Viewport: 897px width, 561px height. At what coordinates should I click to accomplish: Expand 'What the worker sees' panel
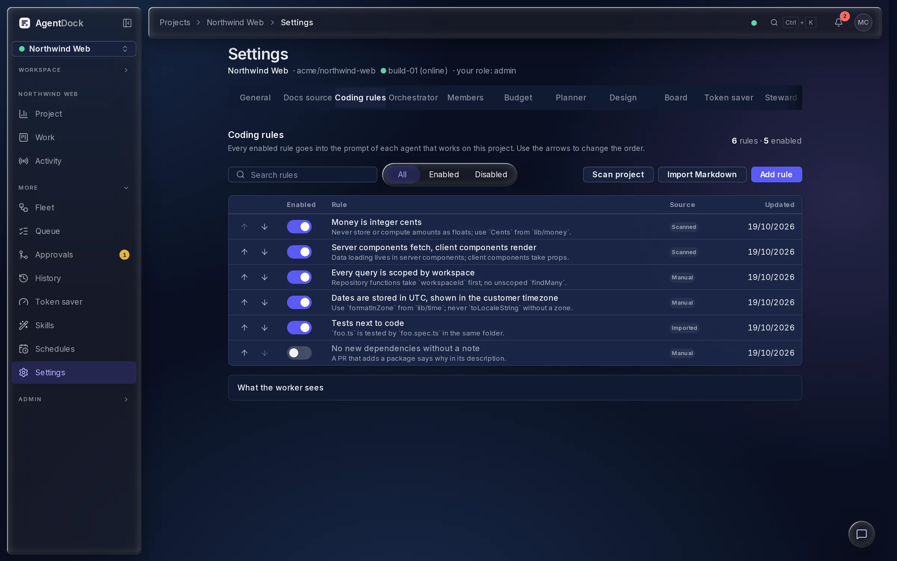pos(515,388)
